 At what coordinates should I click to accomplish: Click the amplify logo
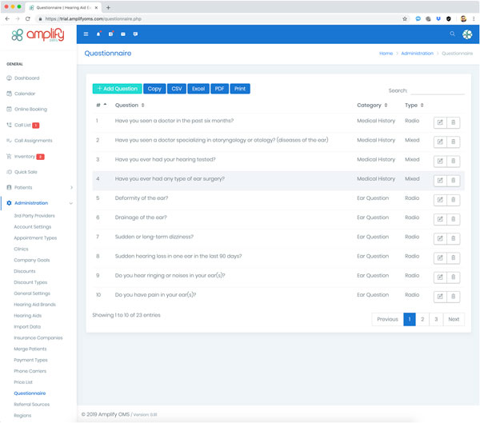click(x=32, y=36)
